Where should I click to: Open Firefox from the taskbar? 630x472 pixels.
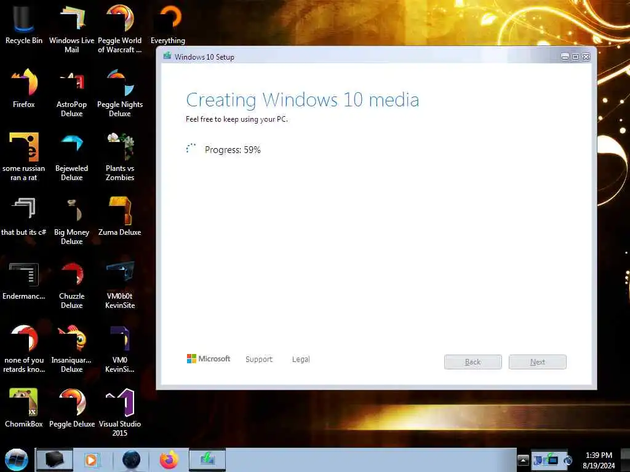click(x=169, y=460)
